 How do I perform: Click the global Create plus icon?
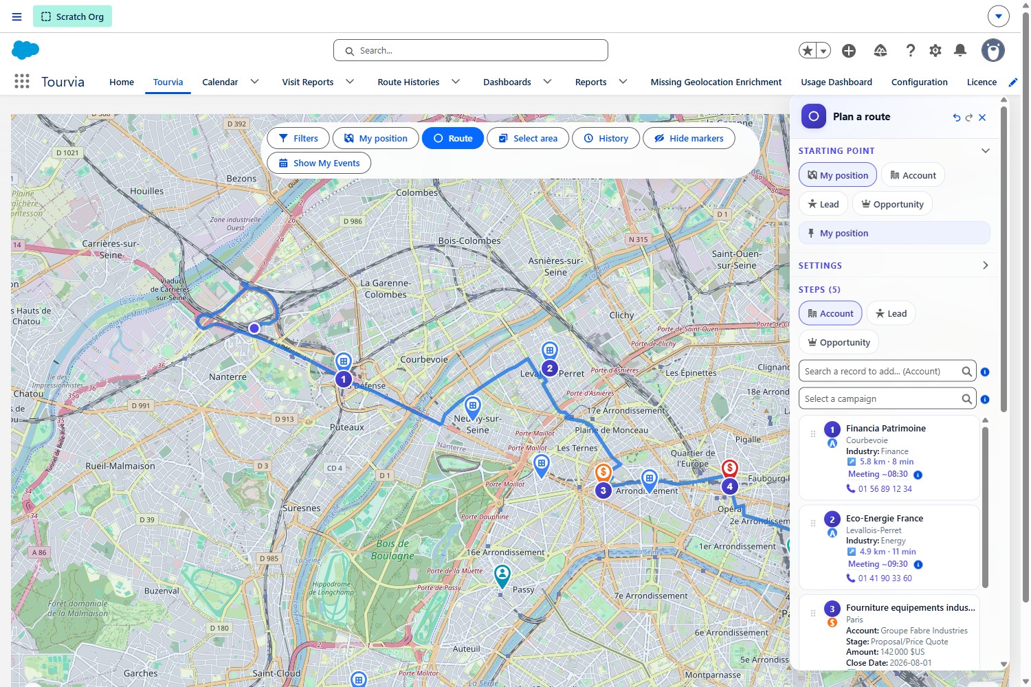point(849,50)
